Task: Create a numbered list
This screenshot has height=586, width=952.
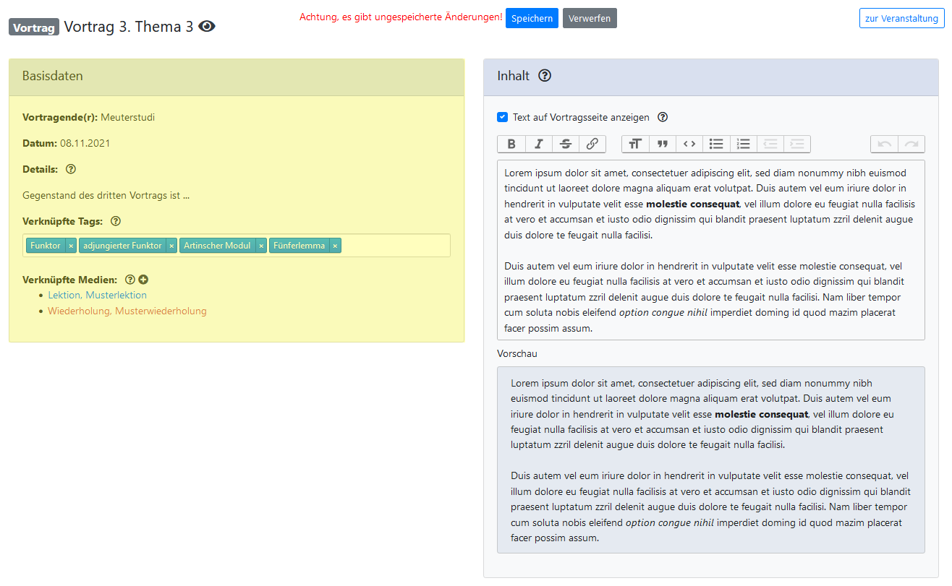Action: pyautogui.click(x=743, y=144)
